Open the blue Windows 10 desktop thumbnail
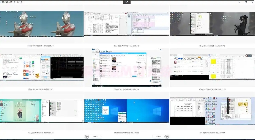The width and height of the screenshot is (255, 140). [127, 111]
